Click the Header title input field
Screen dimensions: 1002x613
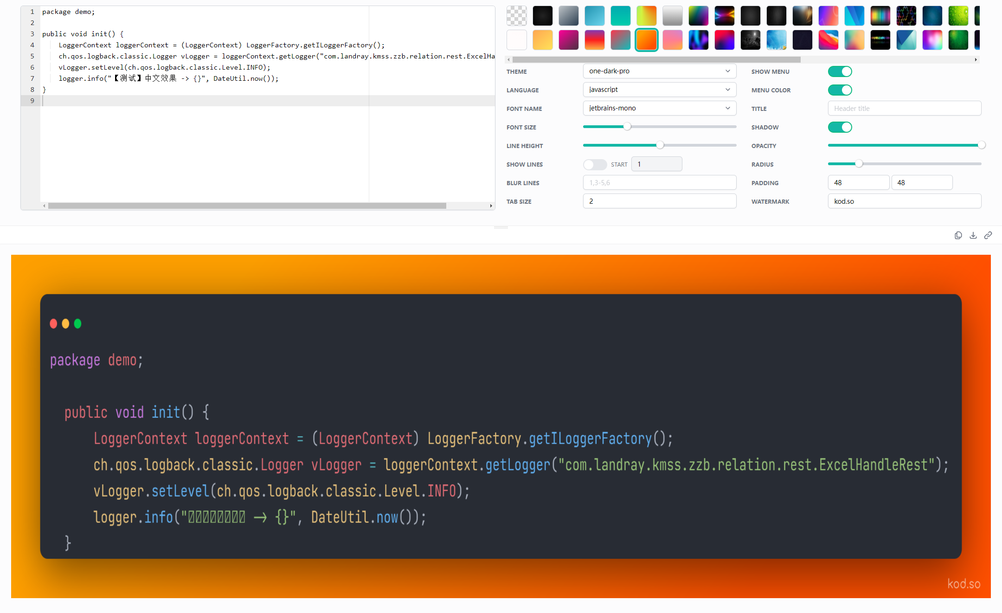pos(904,108)
